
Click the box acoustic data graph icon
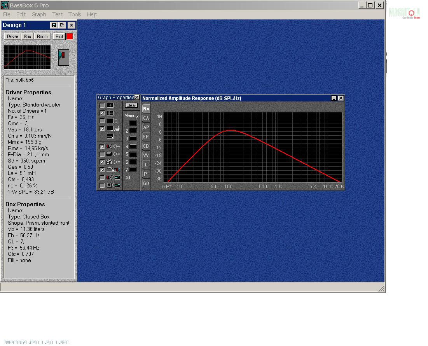113,185
